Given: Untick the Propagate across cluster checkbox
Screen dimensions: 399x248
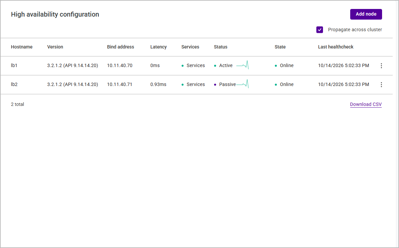Looking at the screenshot, I should 320,30.
